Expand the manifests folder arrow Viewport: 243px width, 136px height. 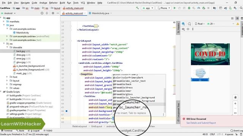(4, 22)
